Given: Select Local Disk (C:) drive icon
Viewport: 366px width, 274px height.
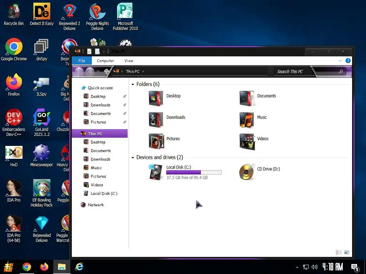Looking at the screenshot, I should click(156, 172).
